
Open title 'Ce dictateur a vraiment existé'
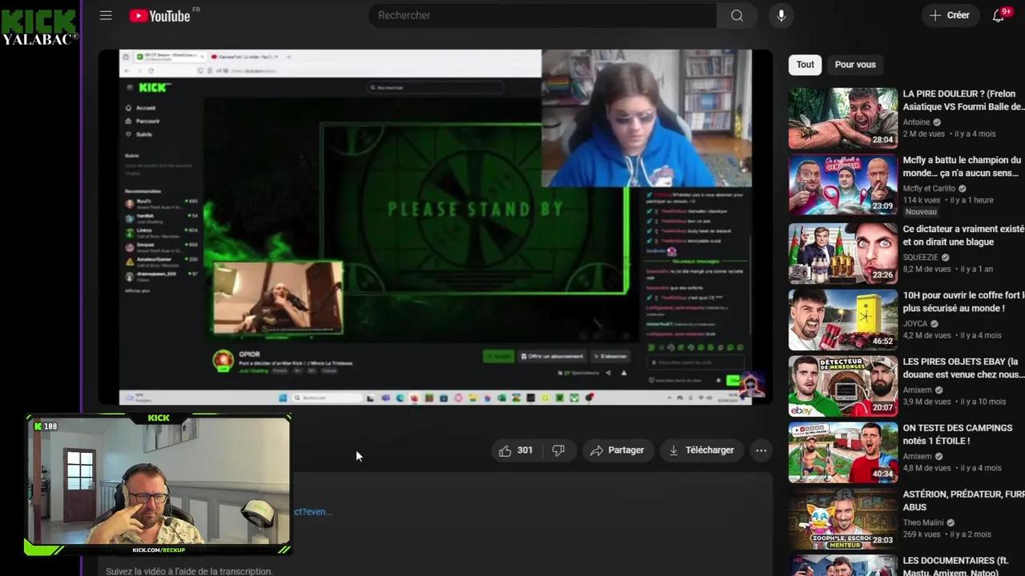click(x=963, y=235)
